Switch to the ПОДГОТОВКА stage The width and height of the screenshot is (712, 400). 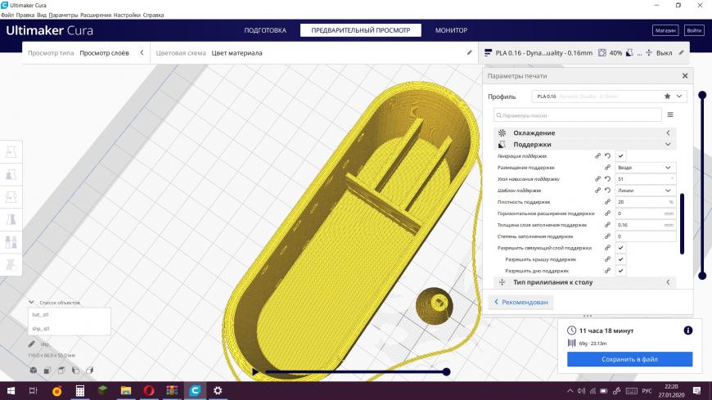pos(265,30)
